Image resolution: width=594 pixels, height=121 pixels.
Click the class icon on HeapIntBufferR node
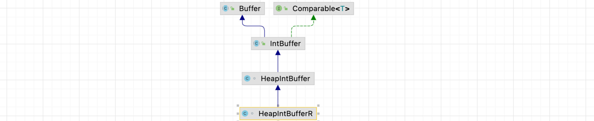[245, 114]
